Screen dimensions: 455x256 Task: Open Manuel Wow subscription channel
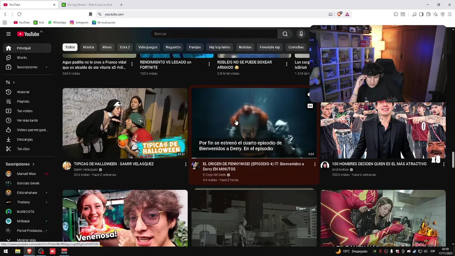[x=27, y=174]
